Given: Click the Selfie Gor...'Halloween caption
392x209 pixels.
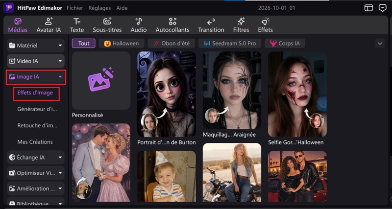Looking at the screenshot, I should point(296,142).
